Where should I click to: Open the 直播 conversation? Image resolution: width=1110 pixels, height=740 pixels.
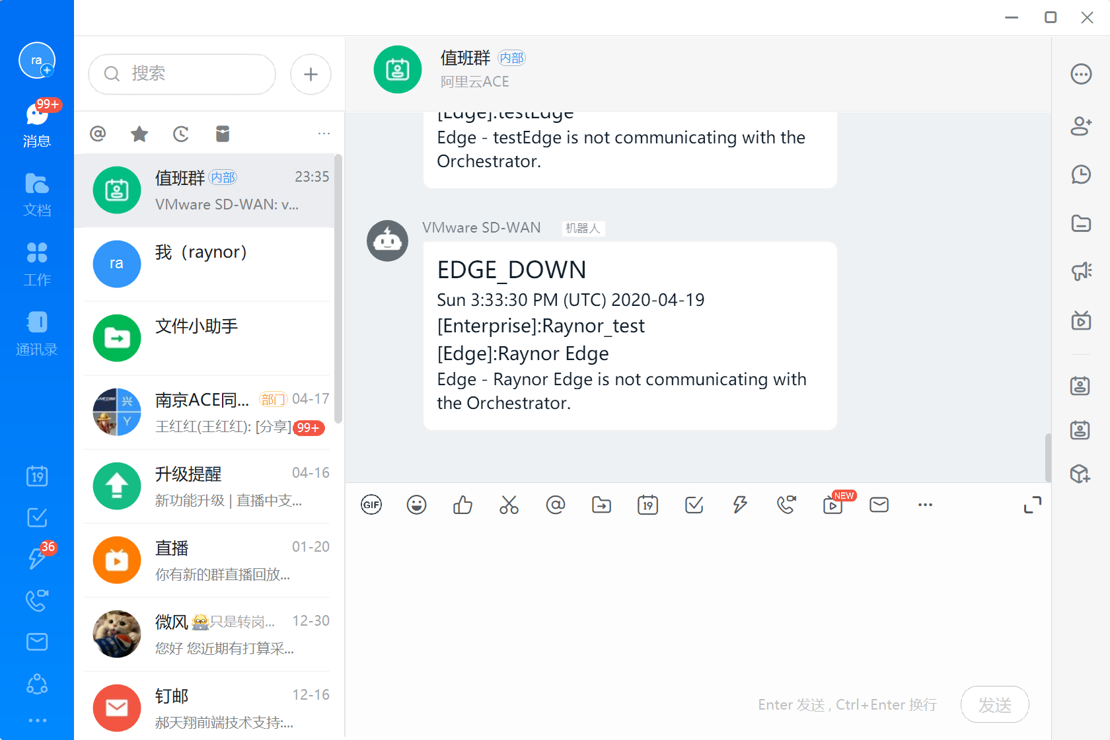204,560
